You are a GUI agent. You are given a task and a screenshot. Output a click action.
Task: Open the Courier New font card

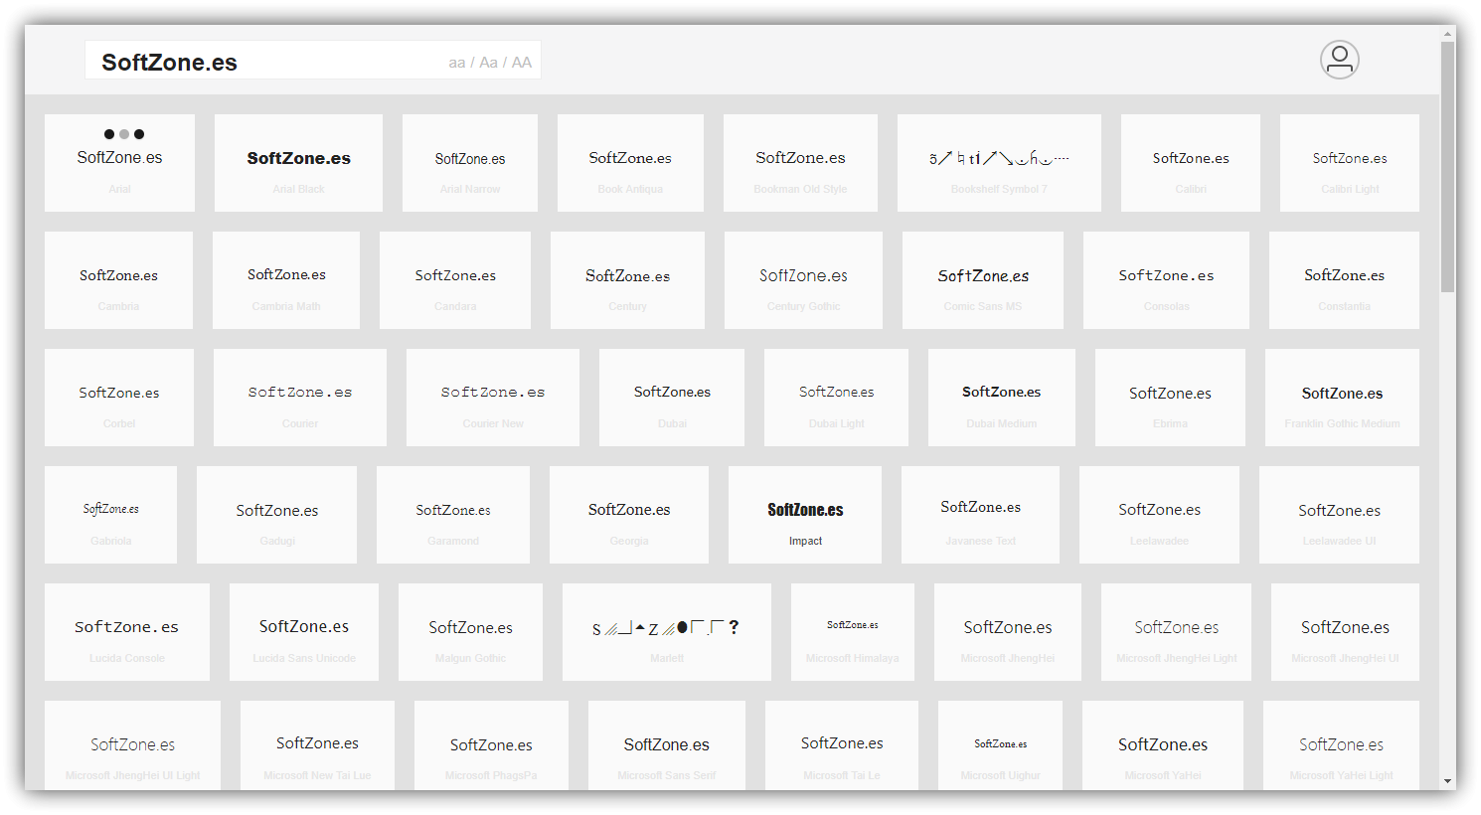(x=493, y=398)
